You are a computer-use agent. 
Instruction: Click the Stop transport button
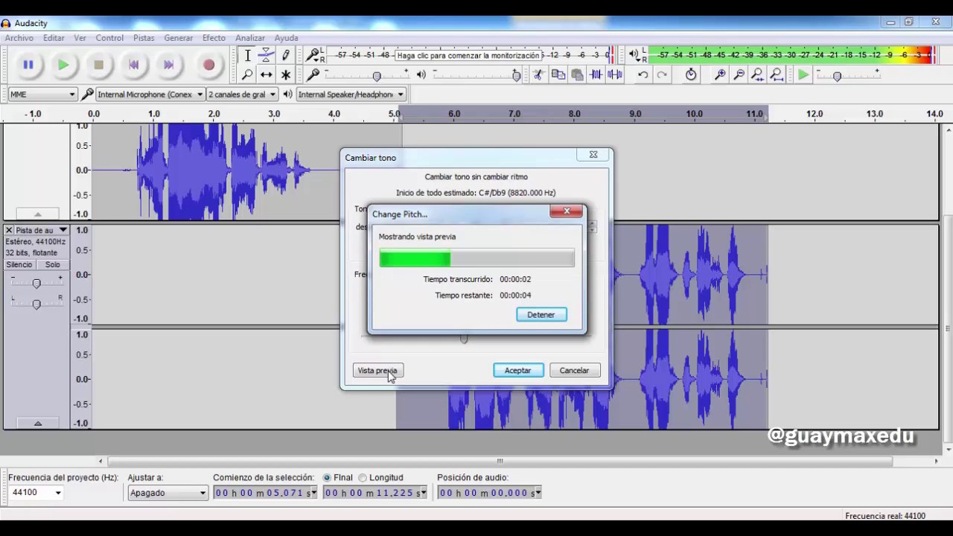pos(98,66)
